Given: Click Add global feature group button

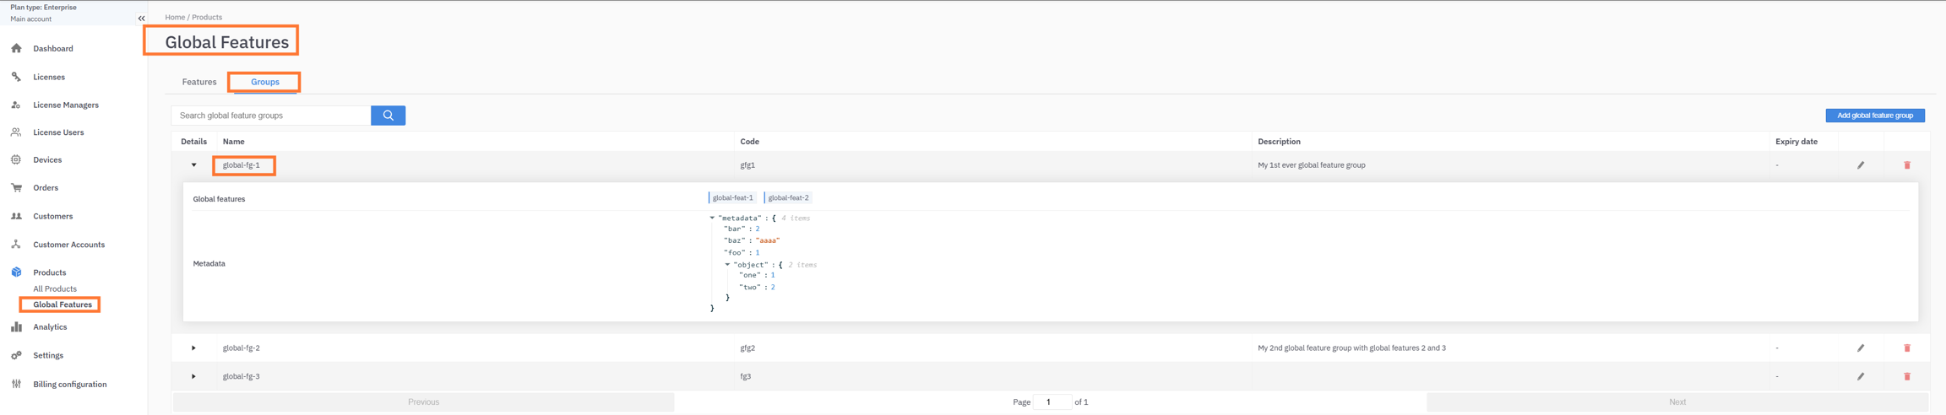Looking at the screenshot, I should pyautogui.click(x=1874, y=116).
